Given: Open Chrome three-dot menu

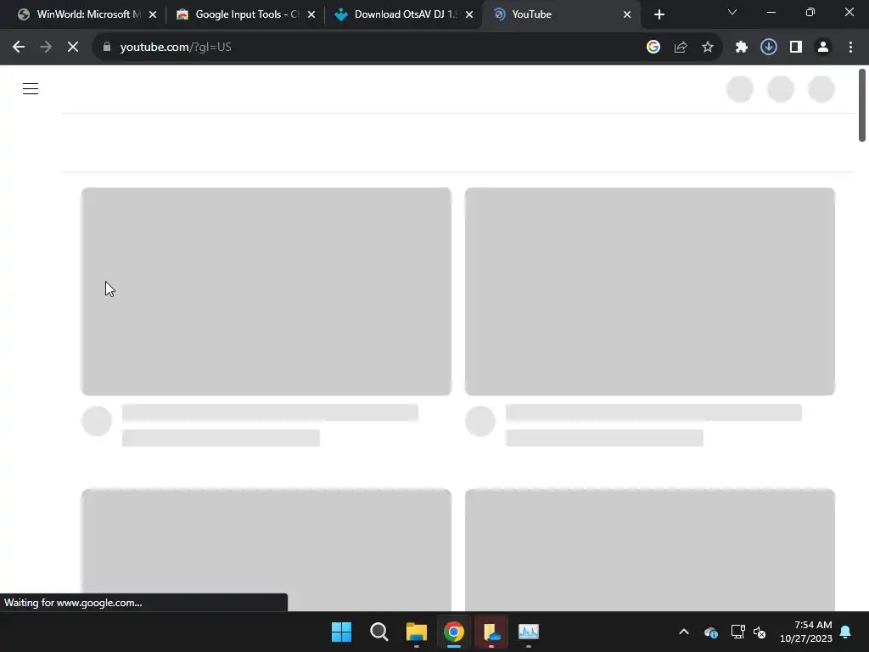Looking at the screenshot, I should tap(850, 48).
